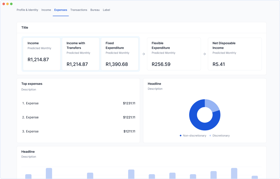280x179 pixels.
Task: Select the Income predicted monthly card
Action: 41,54
